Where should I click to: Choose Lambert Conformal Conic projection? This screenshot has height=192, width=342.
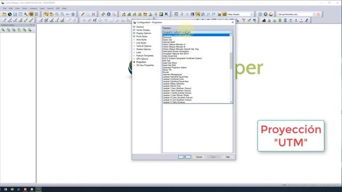point(173,79)
